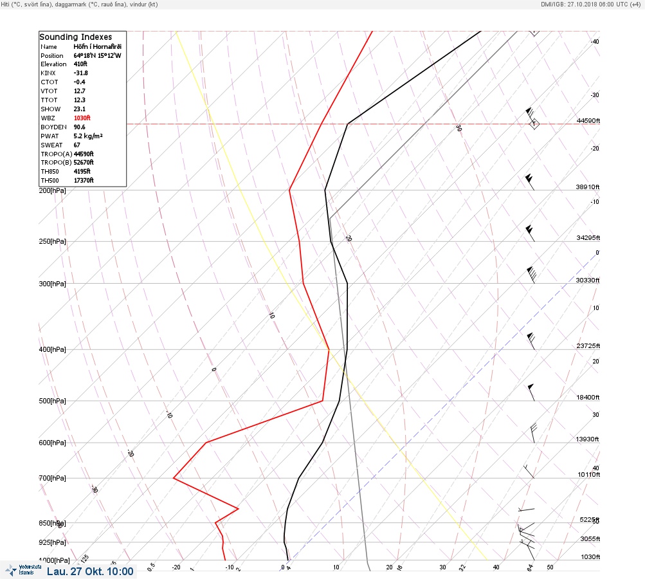Select the Elevation value 410ft

[80, 64]
